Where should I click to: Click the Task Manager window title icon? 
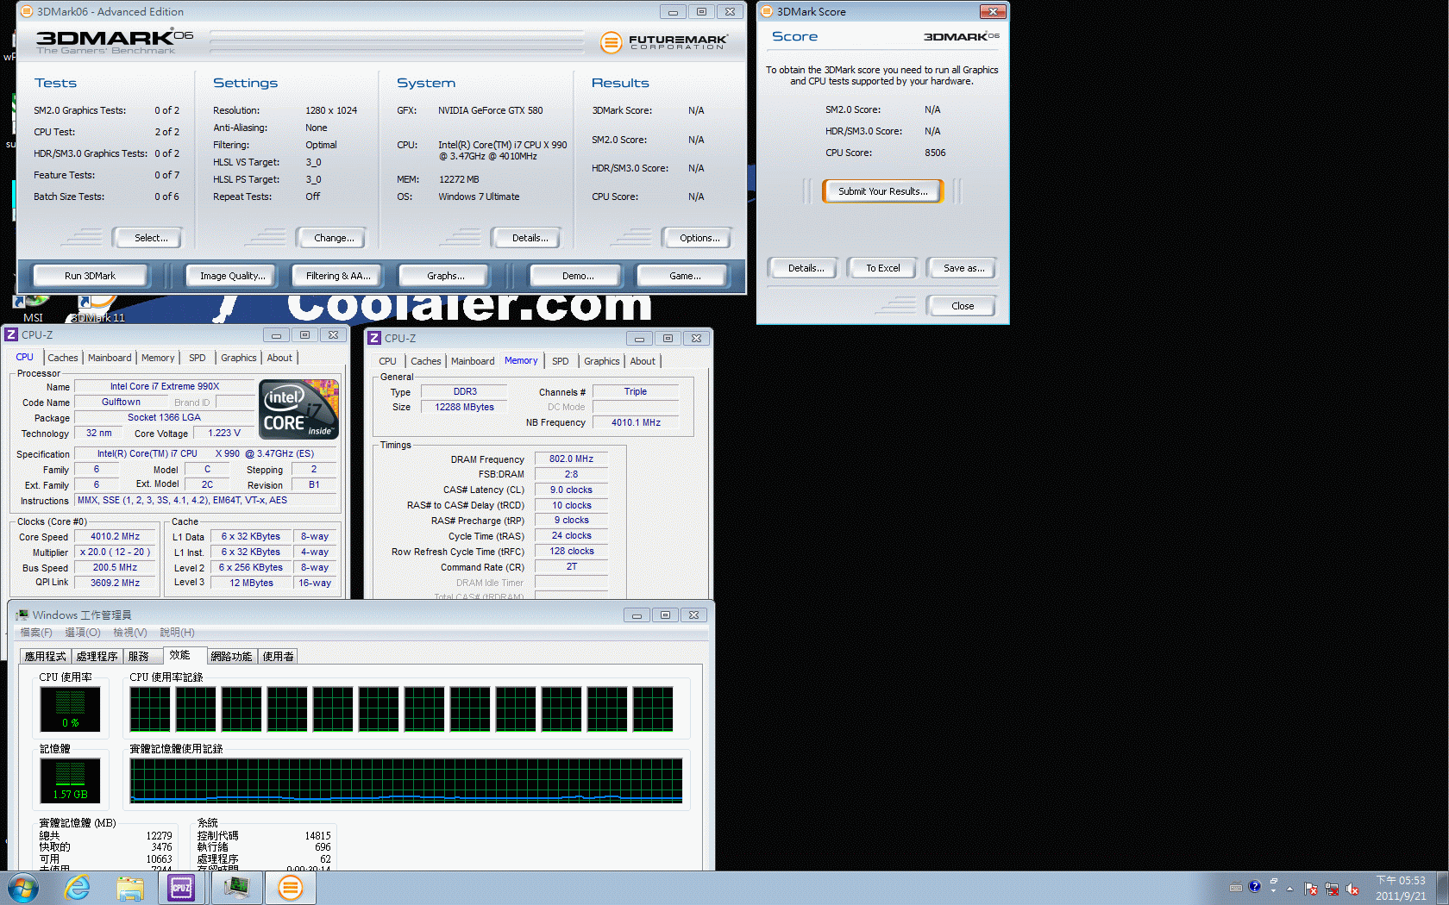tap(22, 615)
